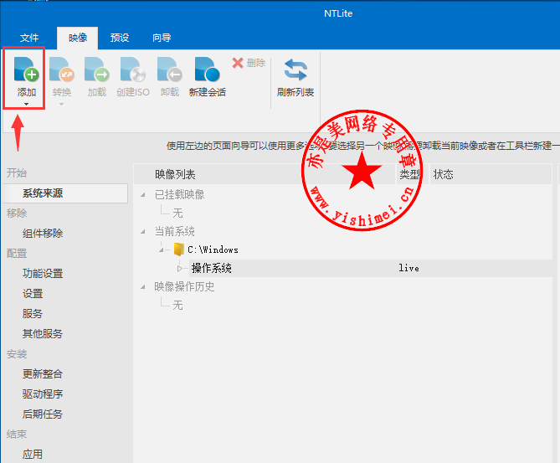Open 功能设置 page in sidebar
Screen dimensions: 560x463
(x=43, y=273)
